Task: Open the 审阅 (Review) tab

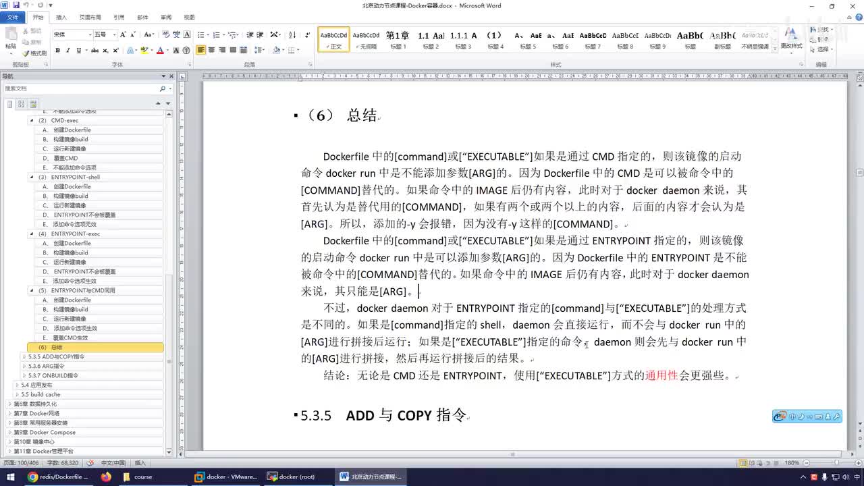Action: click(x=166, y=17)
